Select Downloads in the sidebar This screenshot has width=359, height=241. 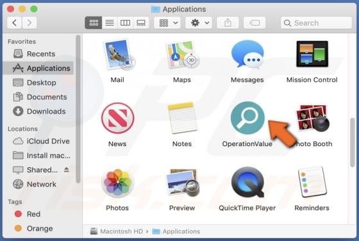pos(38,112)
